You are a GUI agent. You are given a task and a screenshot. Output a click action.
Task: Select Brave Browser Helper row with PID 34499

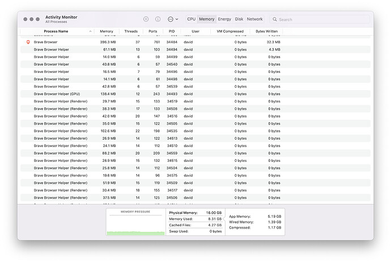(195, 57)
